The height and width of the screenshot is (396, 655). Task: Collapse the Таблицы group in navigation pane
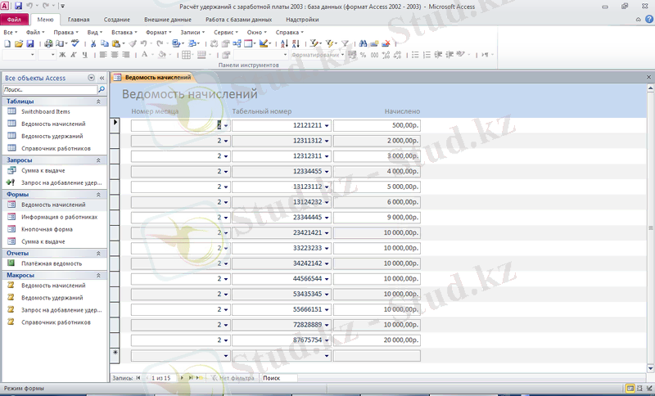(99, 101)
